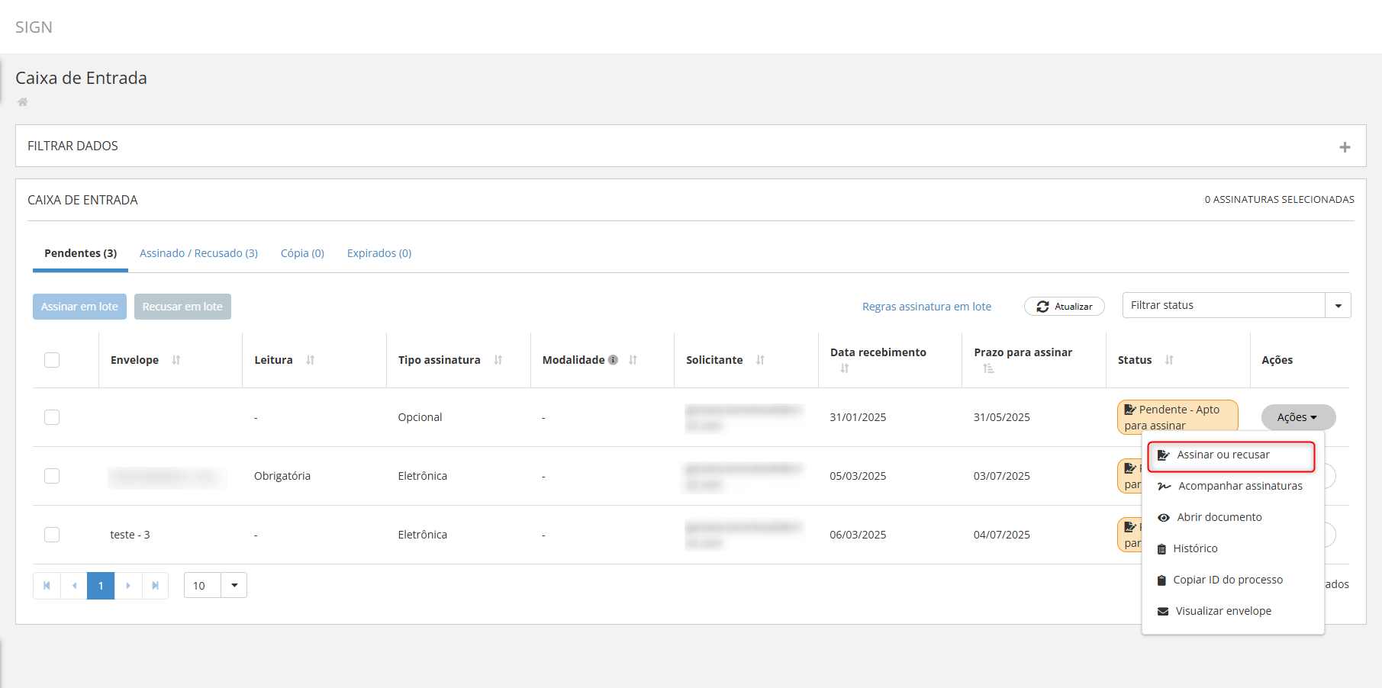
Task: Click the Solicitante column sort icon
Action: point(761,360)
